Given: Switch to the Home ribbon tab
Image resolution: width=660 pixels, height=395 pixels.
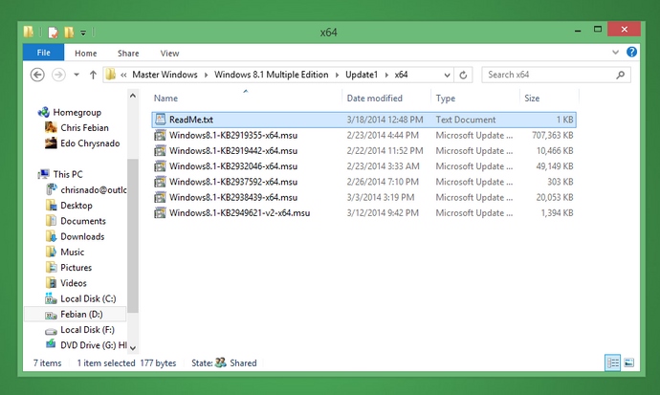Looking at the screenshot, I should pos(85,53).
